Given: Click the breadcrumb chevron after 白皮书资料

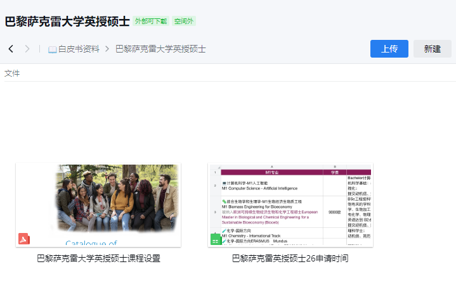Looking at the screenshot, I should [x=107, y=49].
